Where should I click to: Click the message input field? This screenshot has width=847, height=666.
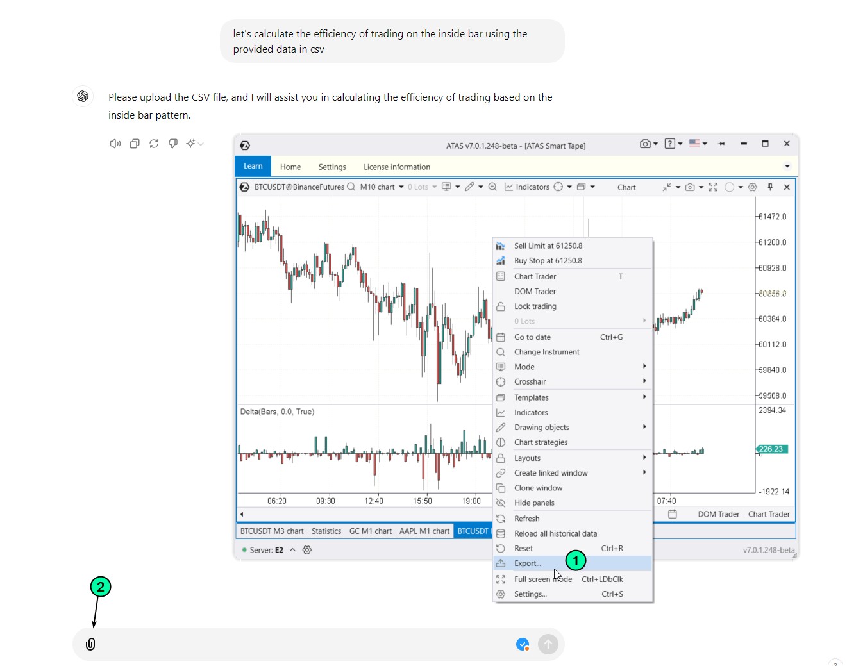click(x=301, y=644)
